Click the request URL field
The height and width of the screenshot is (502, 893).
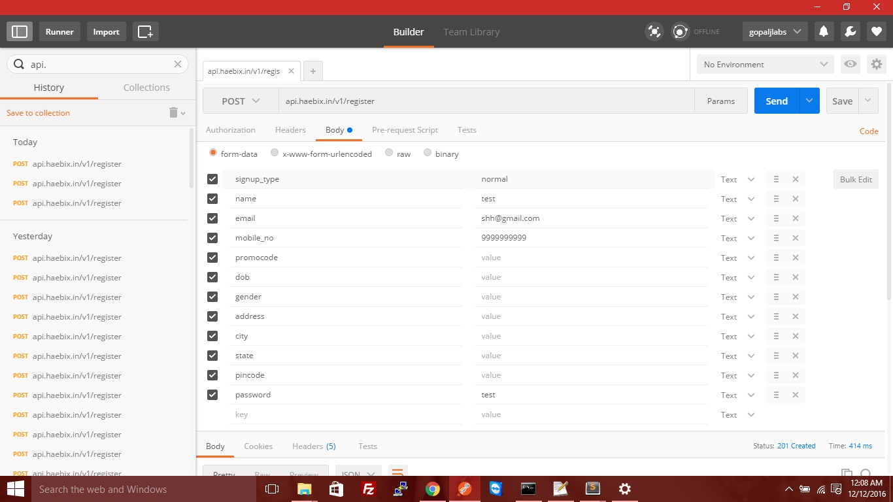(x=486, y=101)
